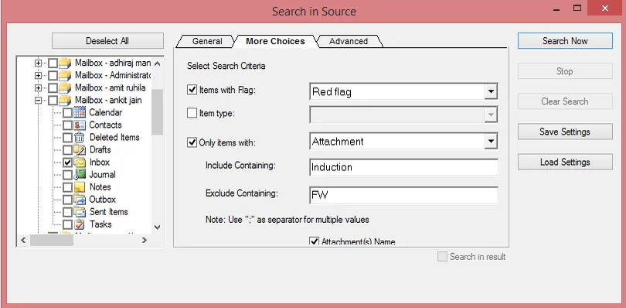Select the Mailbox - ankit jain checkbox
The width and height of the screenshot is (626, 308).
pos(53,101)
